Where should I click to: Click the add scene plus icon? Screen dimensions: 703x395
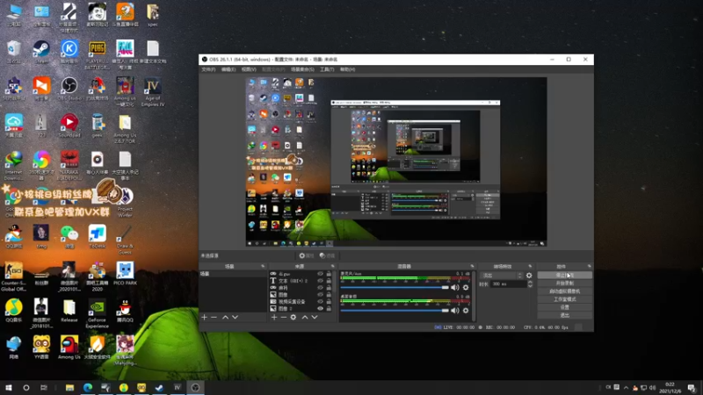205,317
